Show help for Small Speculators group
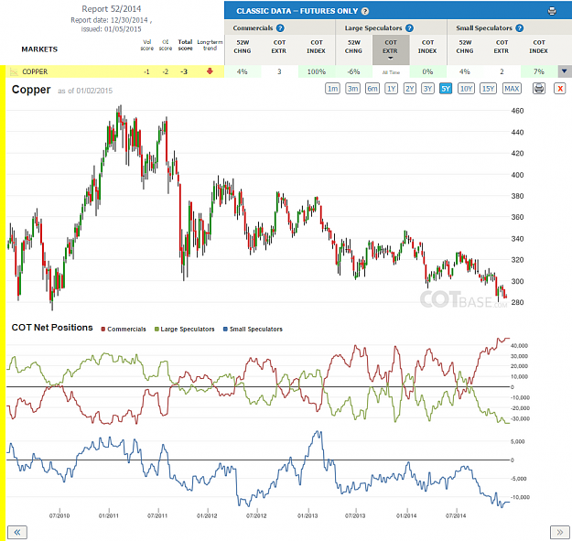Screen dimensions: 572x541 [520, 28]
